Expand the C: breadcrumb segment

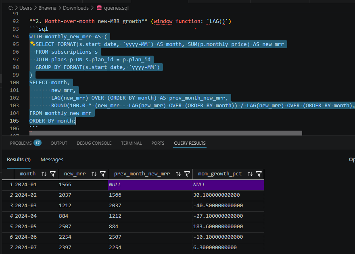coord(10,8)
